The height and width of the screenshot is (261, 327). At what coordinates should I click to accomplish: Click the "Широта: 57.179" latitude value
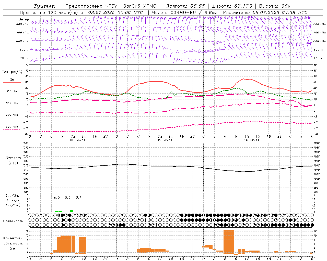tap(232, 6)
